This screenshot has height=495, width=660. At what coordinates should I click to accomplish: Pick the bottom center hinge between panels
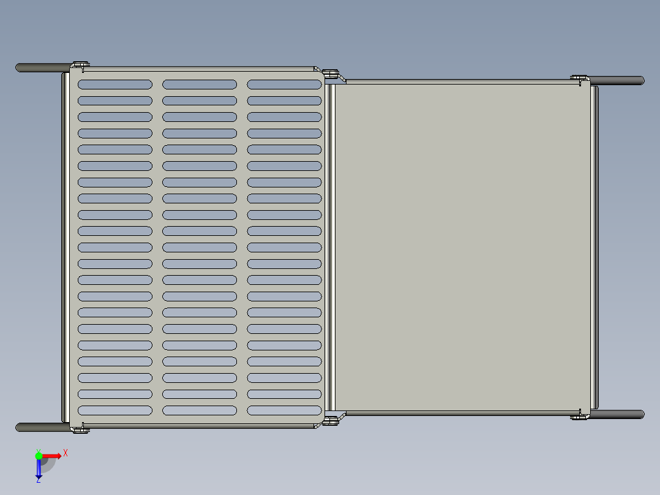pyautogui.click(x=331, y=420)
